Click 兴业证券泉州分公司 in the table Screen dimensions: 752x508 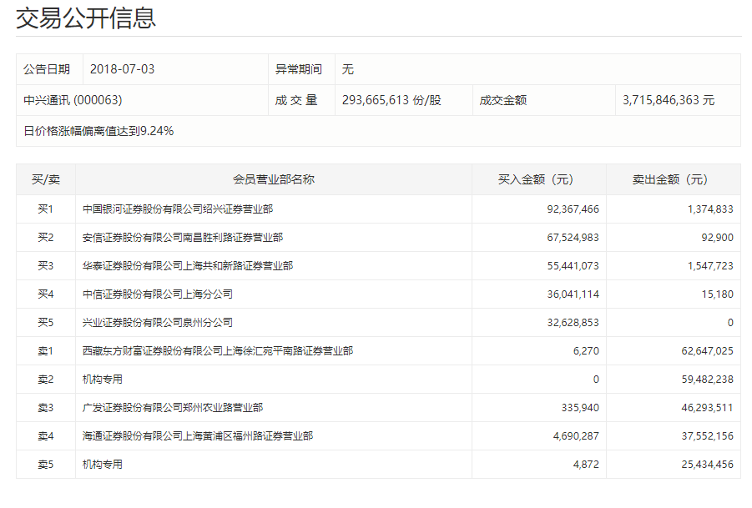pos(158,323)
